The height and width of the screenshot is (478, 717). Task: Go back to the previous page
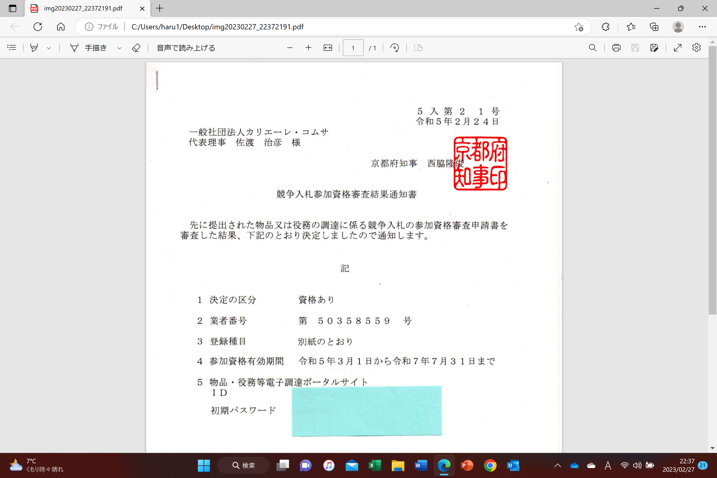(15, 26)
